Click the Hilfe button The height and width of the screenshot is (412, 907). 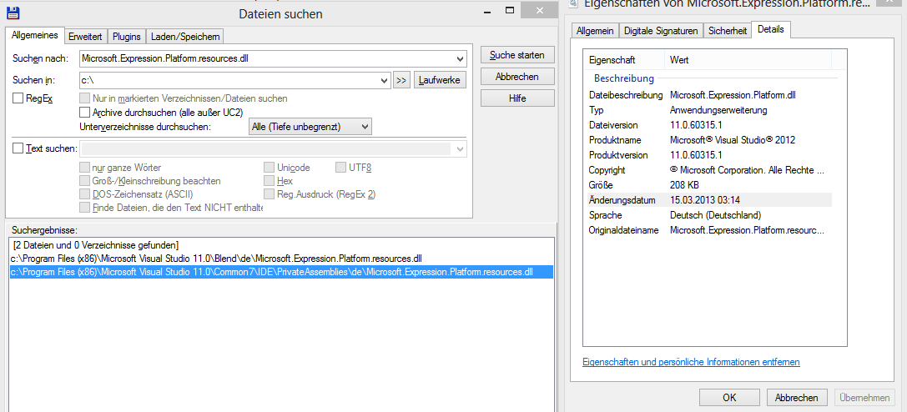coord(517,98)
